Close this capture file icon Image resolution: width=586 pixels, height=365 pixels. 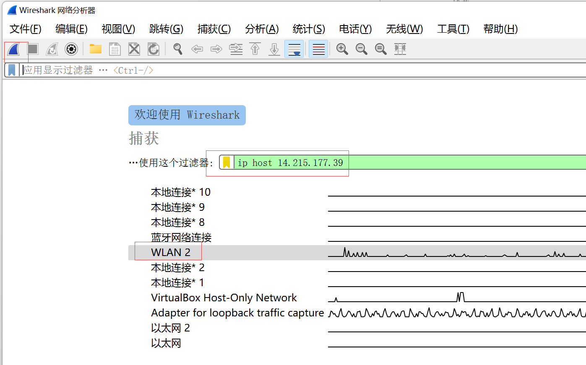pyautogui.click(x=134, y=49)
